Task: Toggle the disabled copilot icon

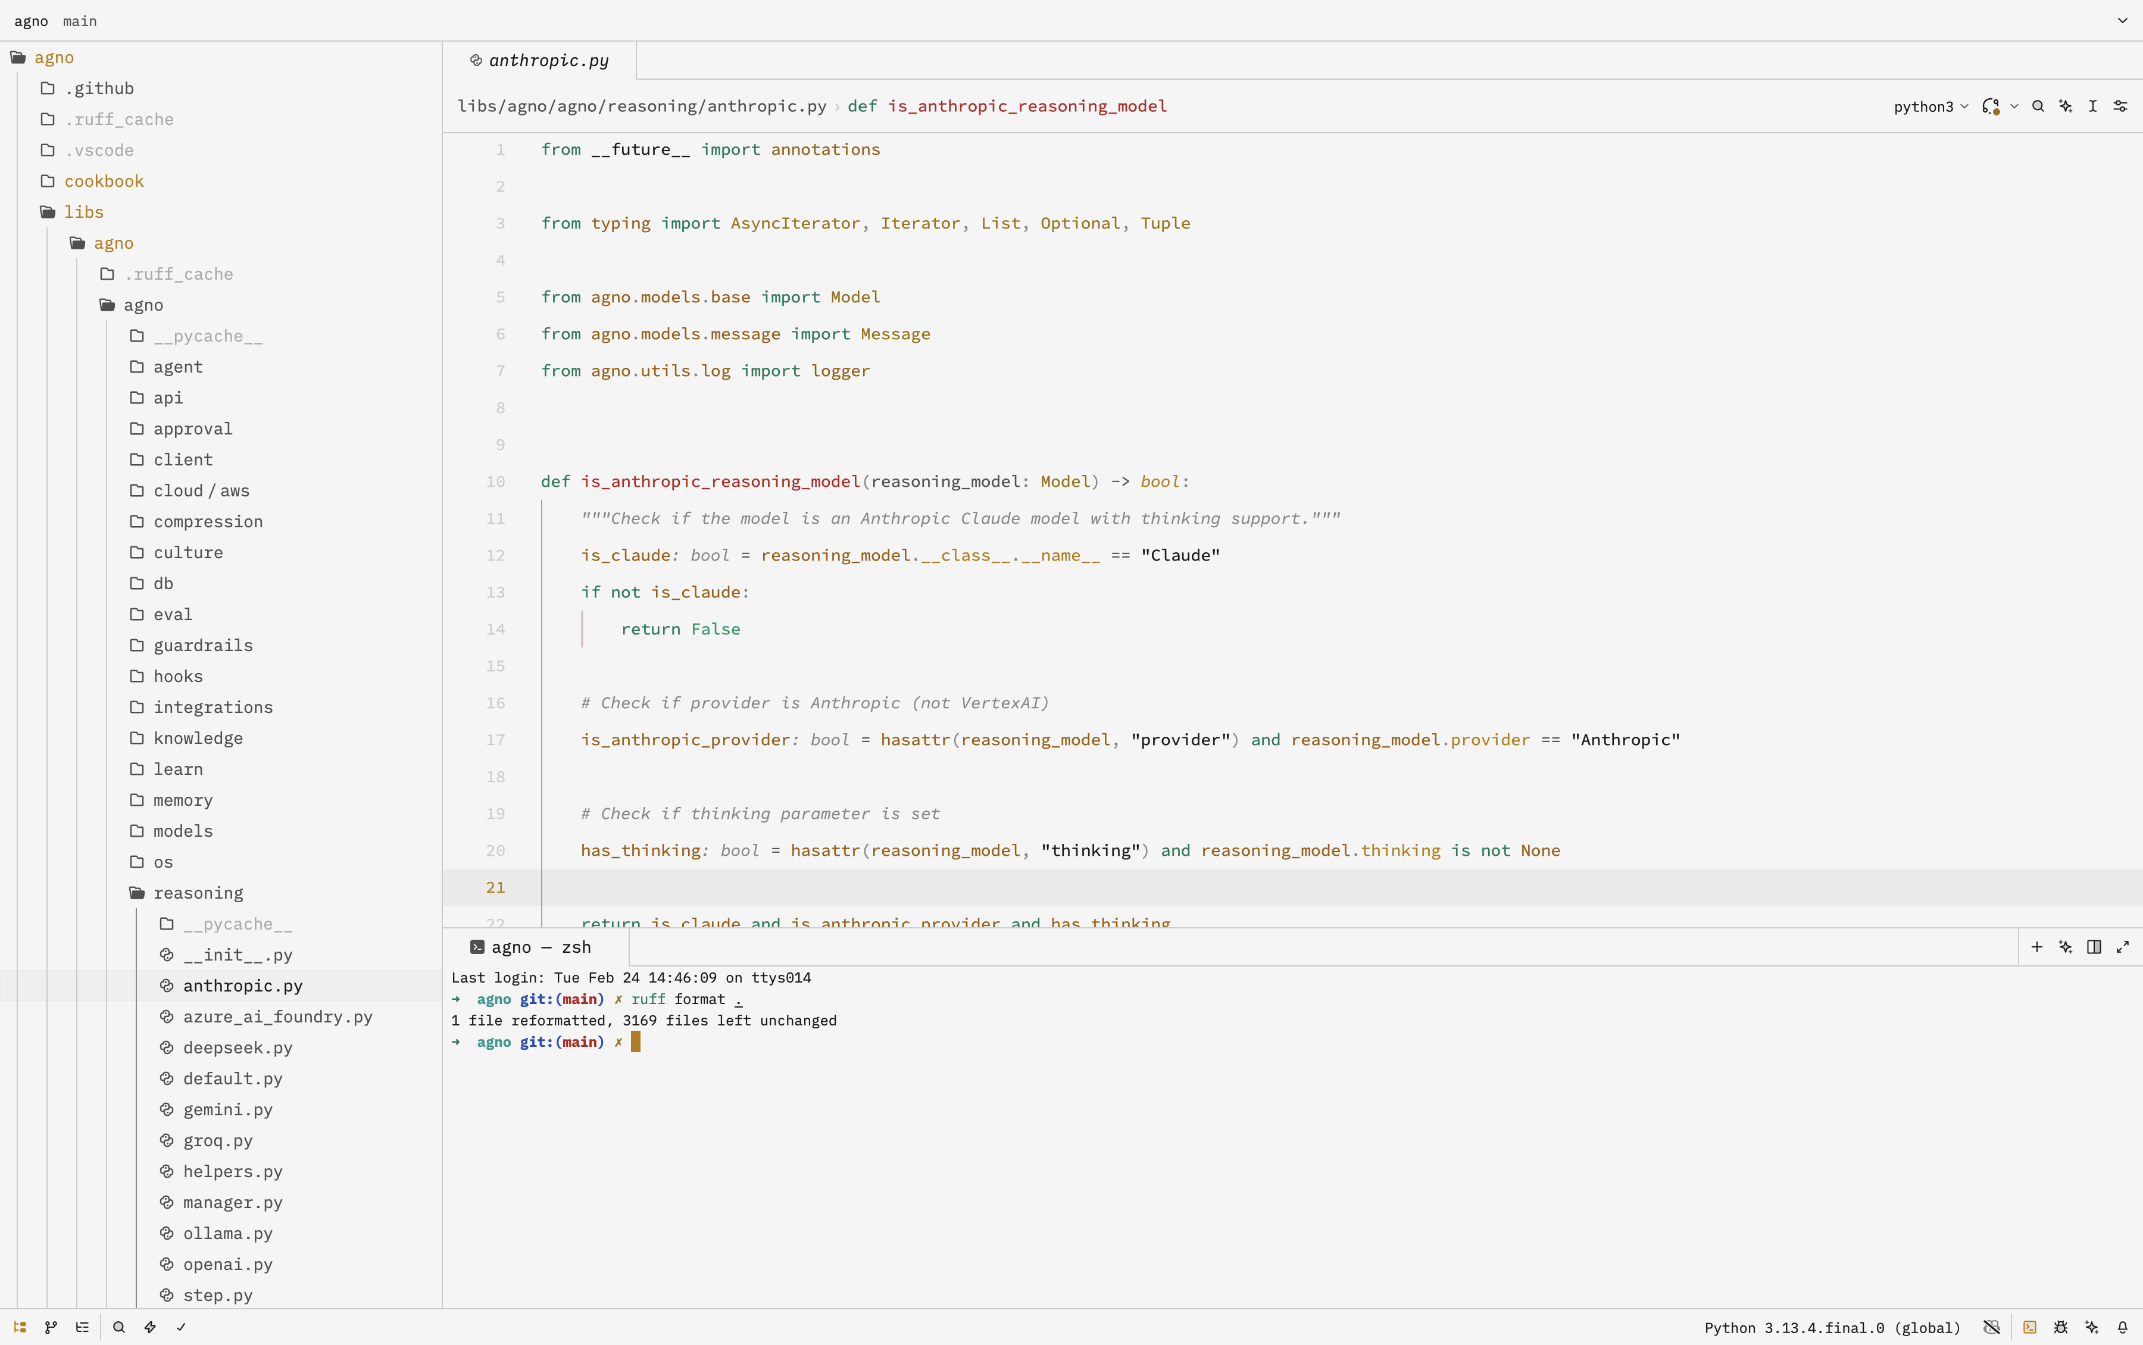Action: point(1992,1327)
